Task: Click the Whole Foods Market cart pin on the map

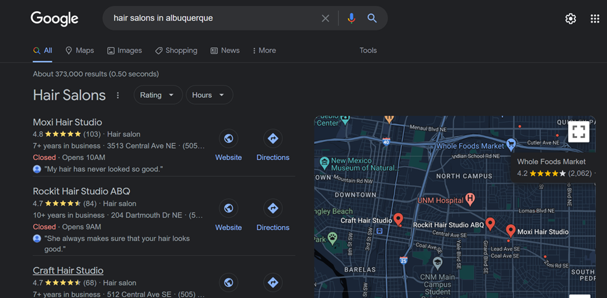Action: pos(511,144)
